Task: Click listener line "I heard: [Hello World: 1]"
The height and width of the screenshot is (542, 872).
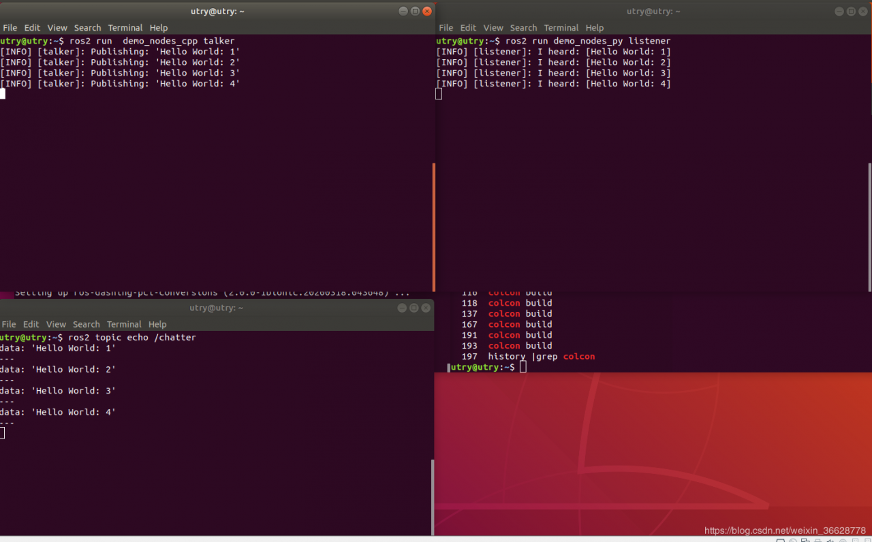Action: pos(554,52)
